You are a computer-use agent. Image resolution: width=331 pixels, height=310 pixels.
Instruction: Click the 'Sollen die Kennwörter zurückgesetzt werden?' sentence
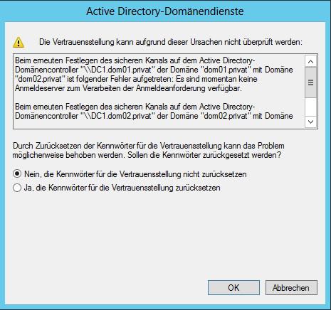click(204, 155)
